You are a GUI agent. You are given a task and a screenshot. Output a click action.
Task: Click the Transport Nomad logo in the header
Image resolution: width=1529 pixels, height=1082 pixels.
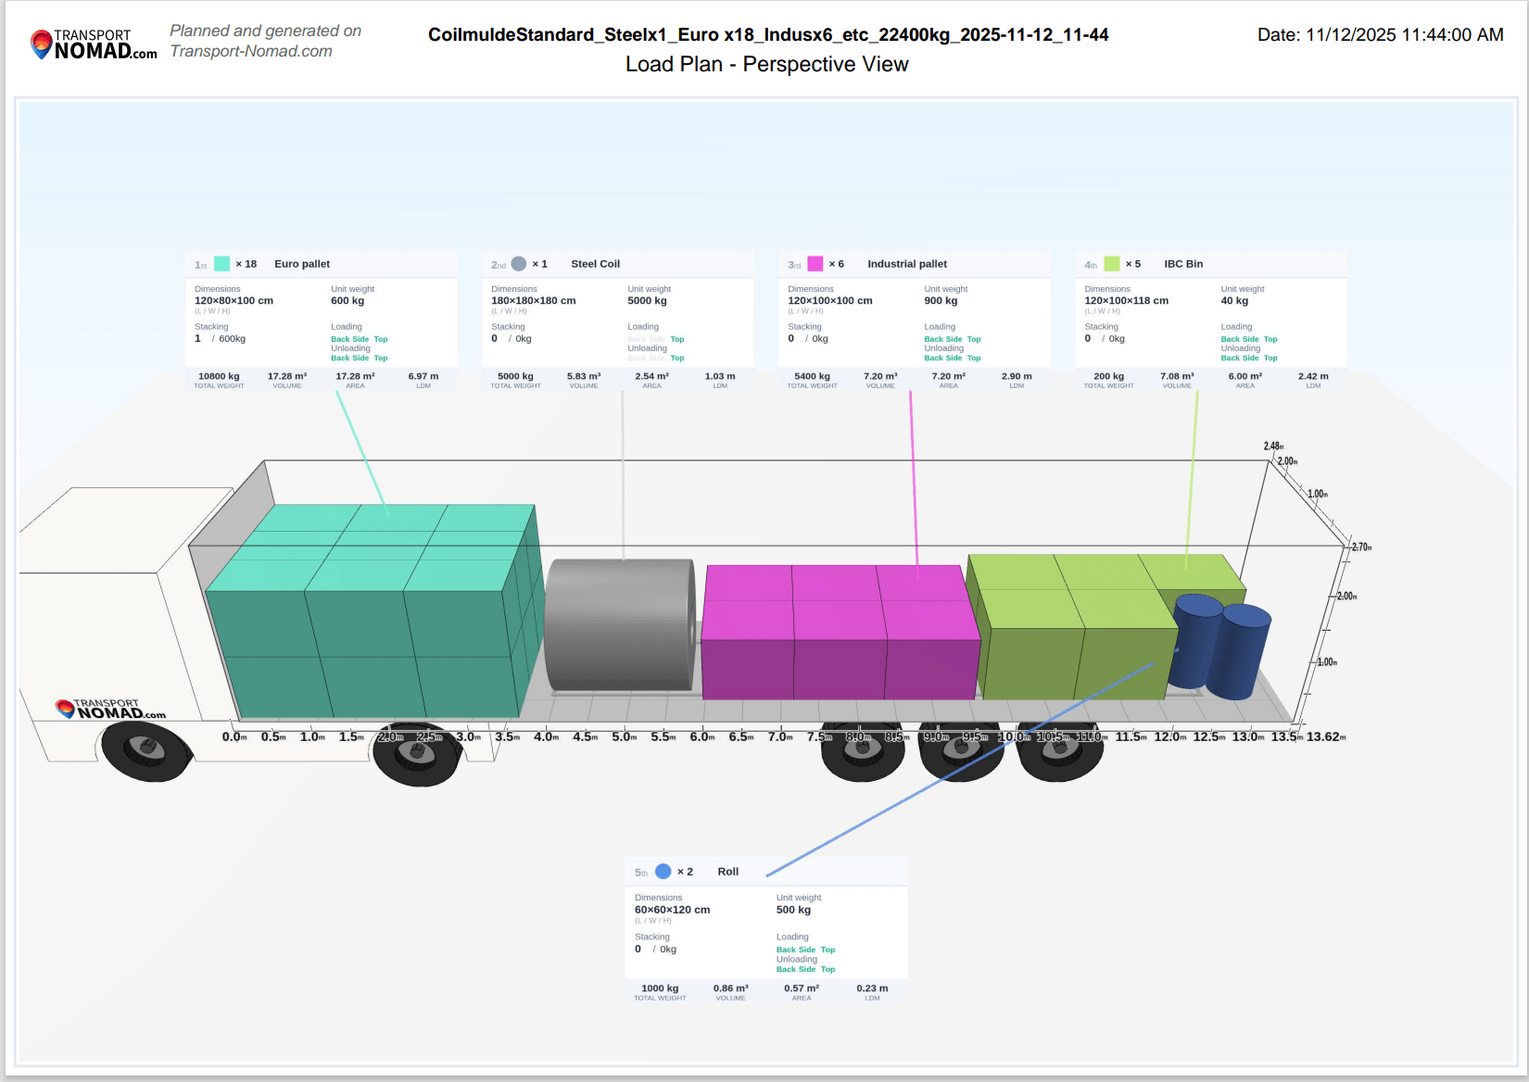pos(94,44)
